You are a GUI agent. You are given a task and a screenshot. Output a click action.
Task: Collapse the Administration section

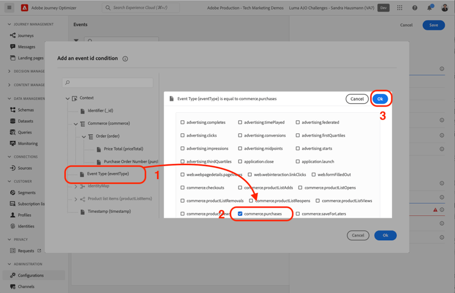[x=9, y=264]
